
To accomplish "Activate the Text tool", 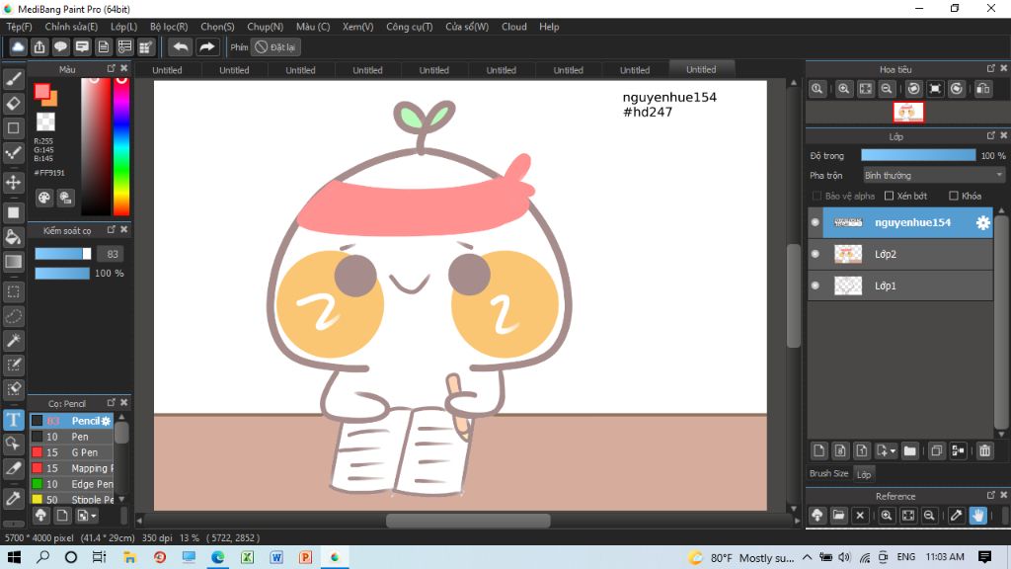I will pos(14,419).
